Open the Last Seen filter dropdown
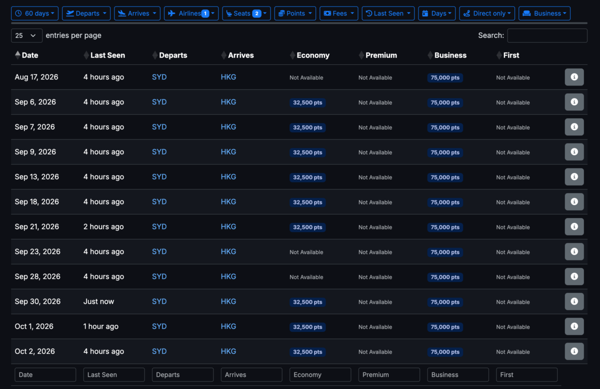This screenshot has width=600, height=389. click(388, 13)
